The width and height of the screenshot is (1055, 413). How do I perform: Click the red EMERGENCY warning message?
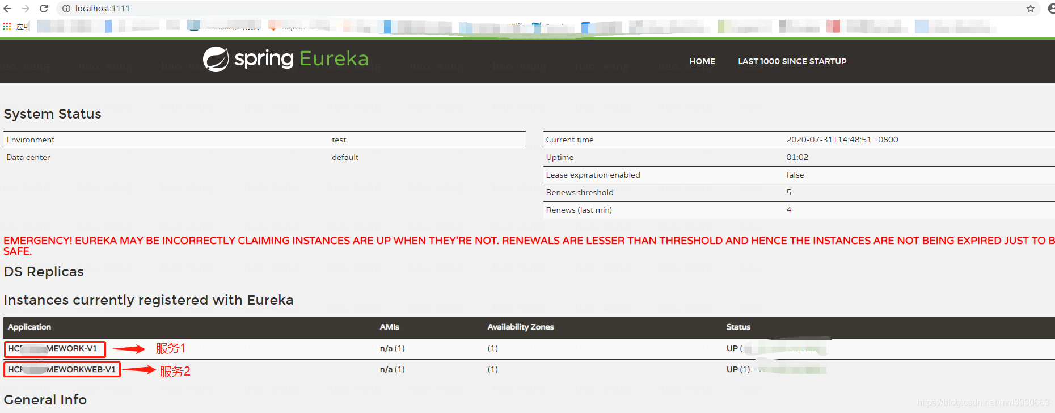(529, 246)
